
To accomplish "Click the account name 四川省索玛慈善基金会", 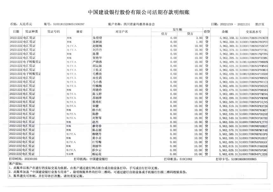I will (x=139, y=24).
